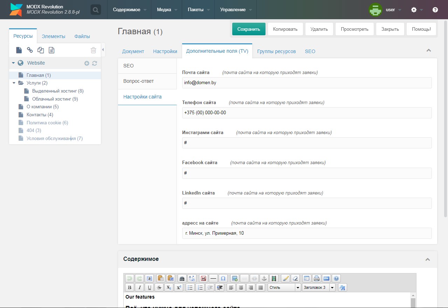Open the help question mark icon in header

435,10
